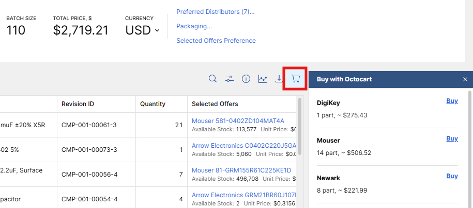Screen dimensions: 473x208
Task: Open the Packaging options link
Action: tap(194, 26)
